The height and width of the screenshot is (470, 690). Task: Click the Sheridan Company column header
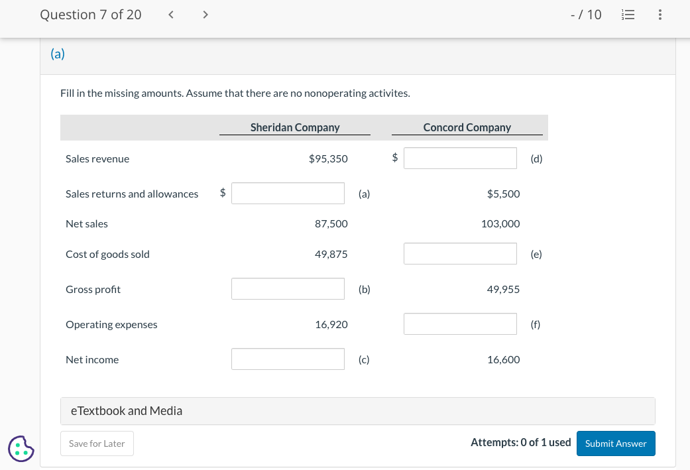[295, 127]
